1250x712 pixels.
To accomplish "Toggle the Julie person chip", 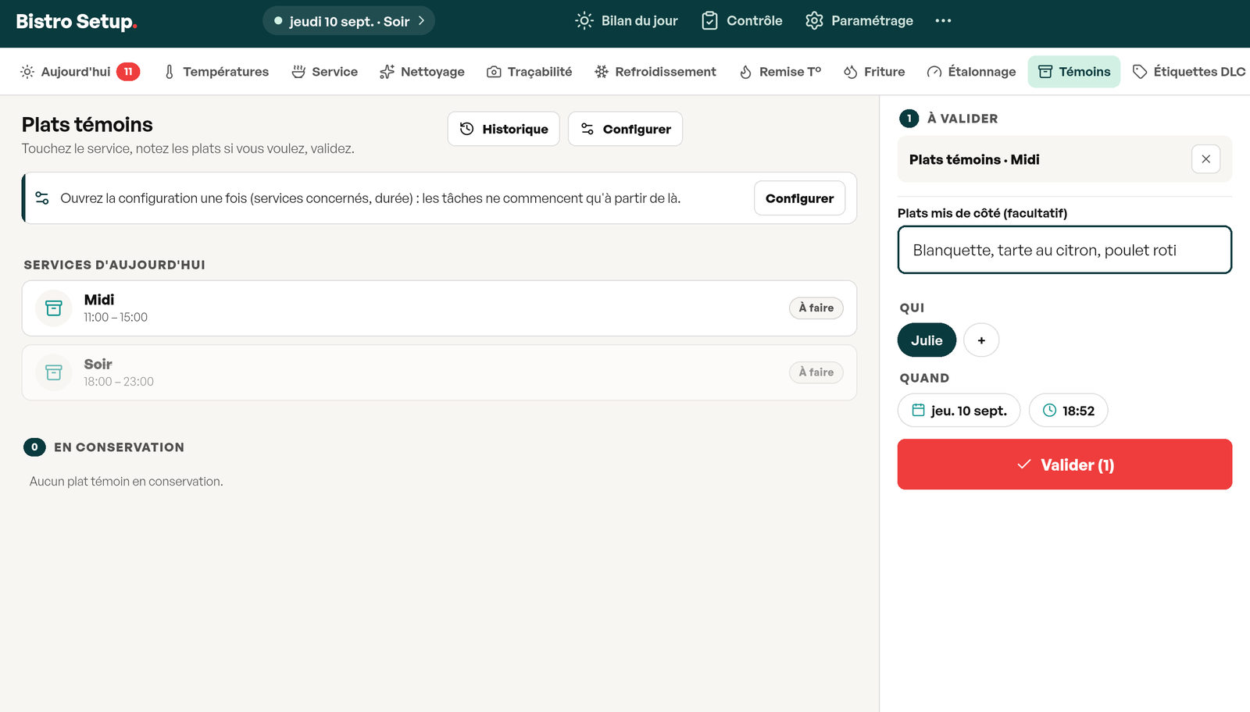I will click(927, 340).
